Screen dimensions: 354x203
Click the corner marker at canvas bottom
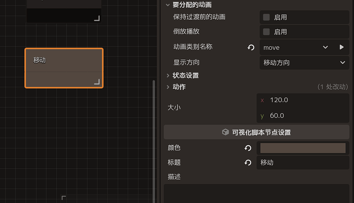tap(64, 198)
